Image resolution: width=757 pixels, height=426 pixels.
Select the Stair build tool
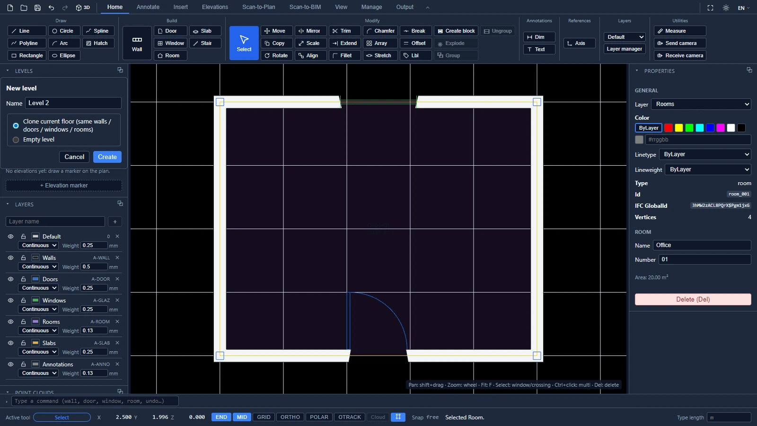(205, 43)
